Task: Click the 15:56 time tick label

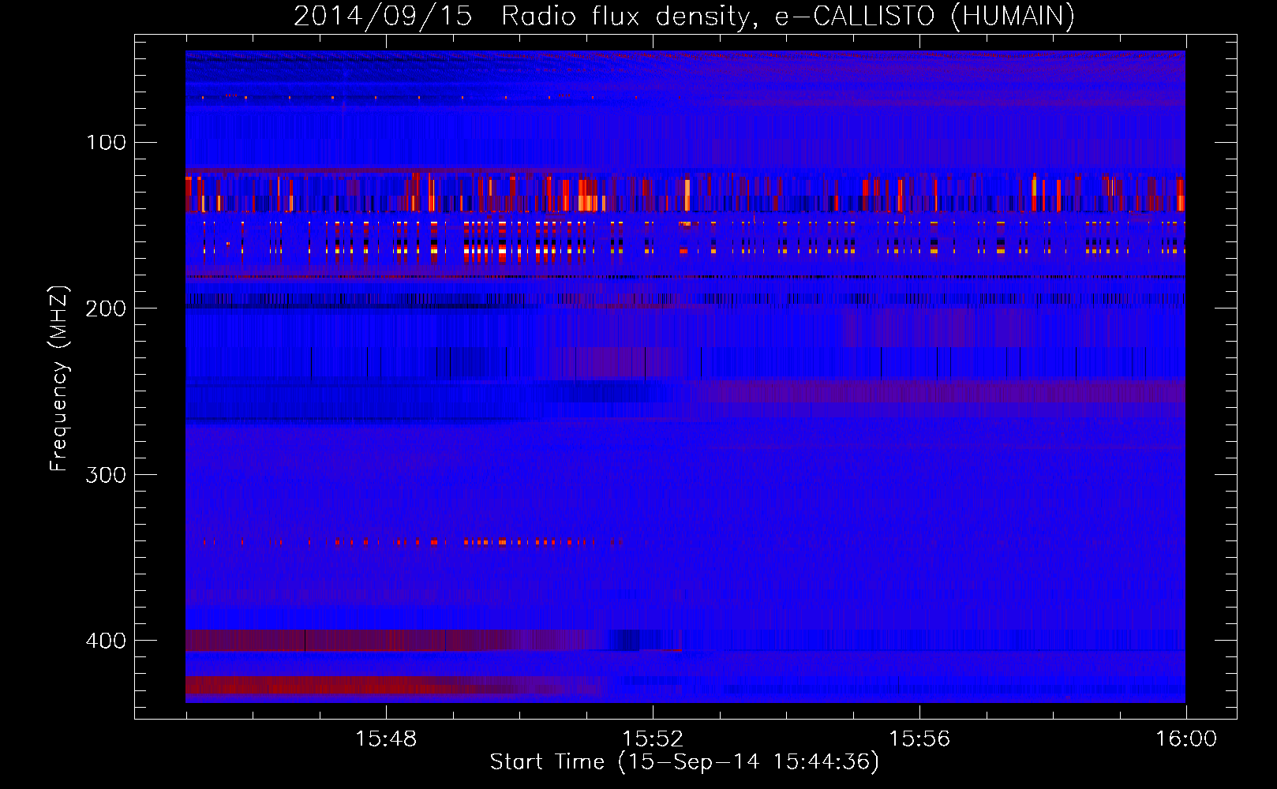Action: click(919, 739)
